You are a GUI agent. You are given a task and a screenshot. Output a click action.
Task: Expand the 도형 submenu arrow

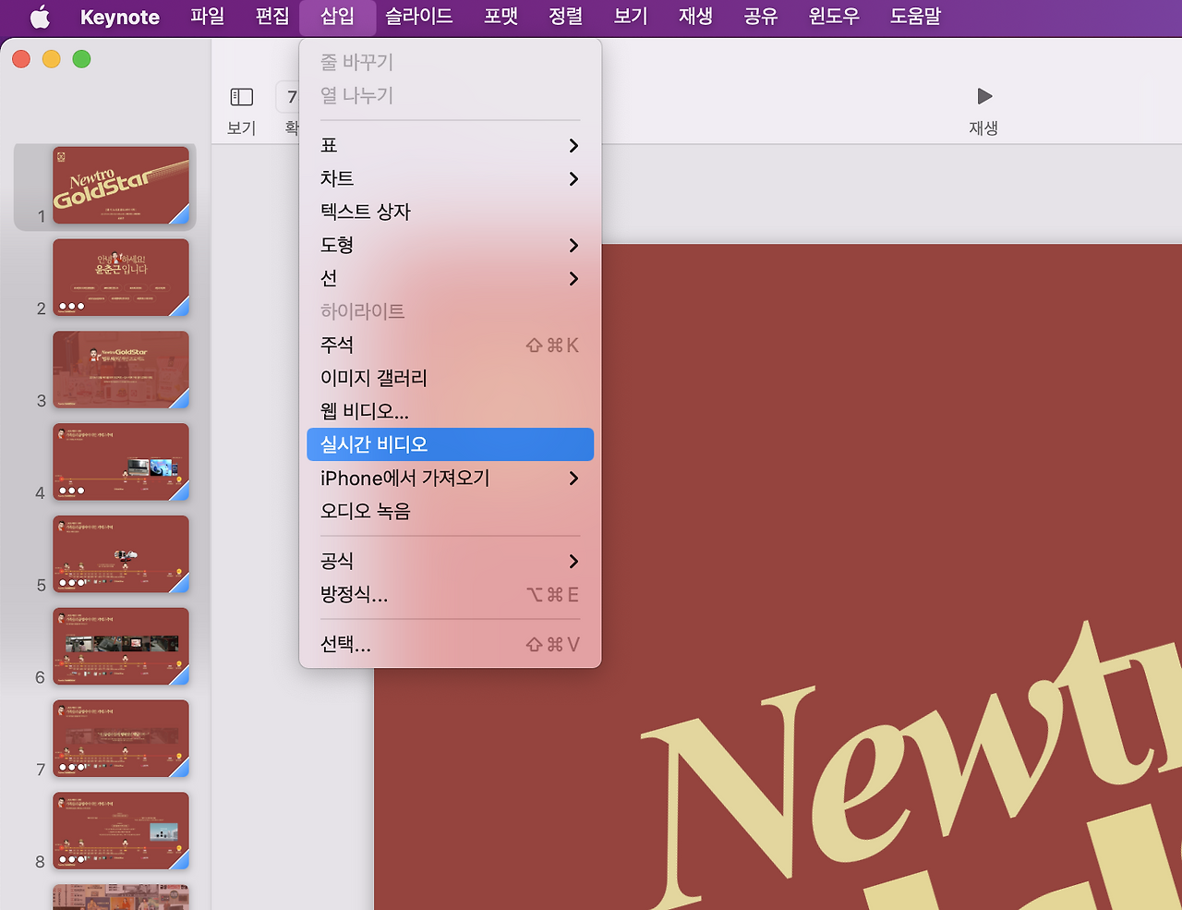(573, 246)
